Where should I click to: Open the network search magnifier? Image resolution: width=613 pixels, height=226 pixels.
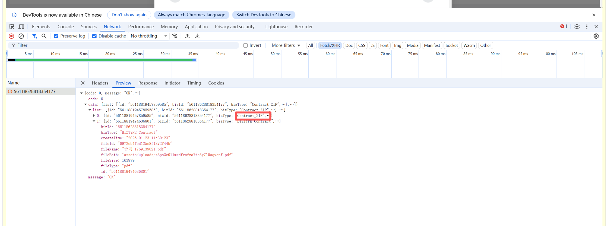[x=44, y=36]
